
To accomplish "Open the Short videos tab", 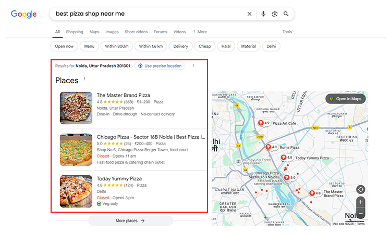I will point(136,32).
